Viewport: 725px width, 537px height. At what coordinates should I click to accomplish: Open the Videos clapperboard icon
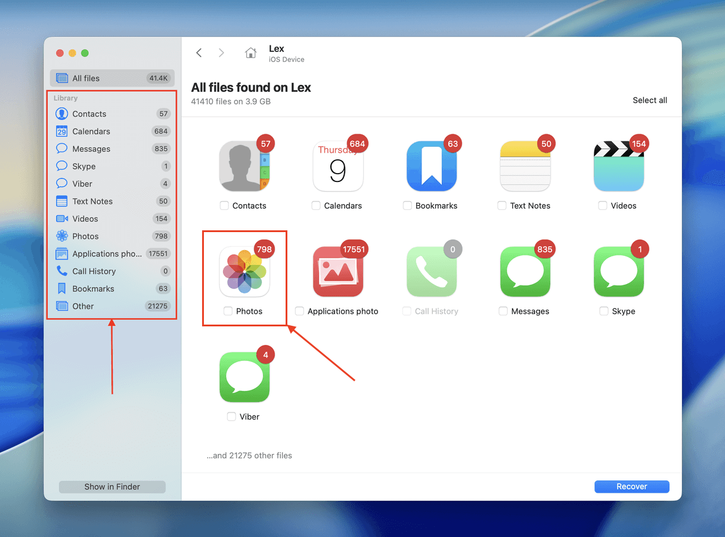[x=619, y=166]
